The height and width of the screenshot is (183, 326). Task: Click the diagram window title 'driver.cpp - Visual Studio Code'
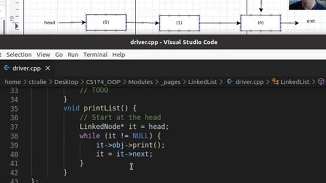pos(174,42)
